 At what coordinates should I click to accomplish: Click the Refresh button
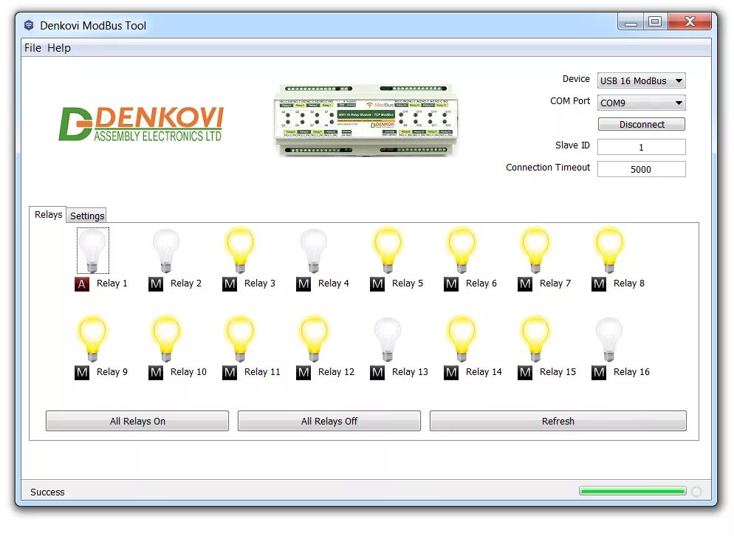[x=558, y=421]
